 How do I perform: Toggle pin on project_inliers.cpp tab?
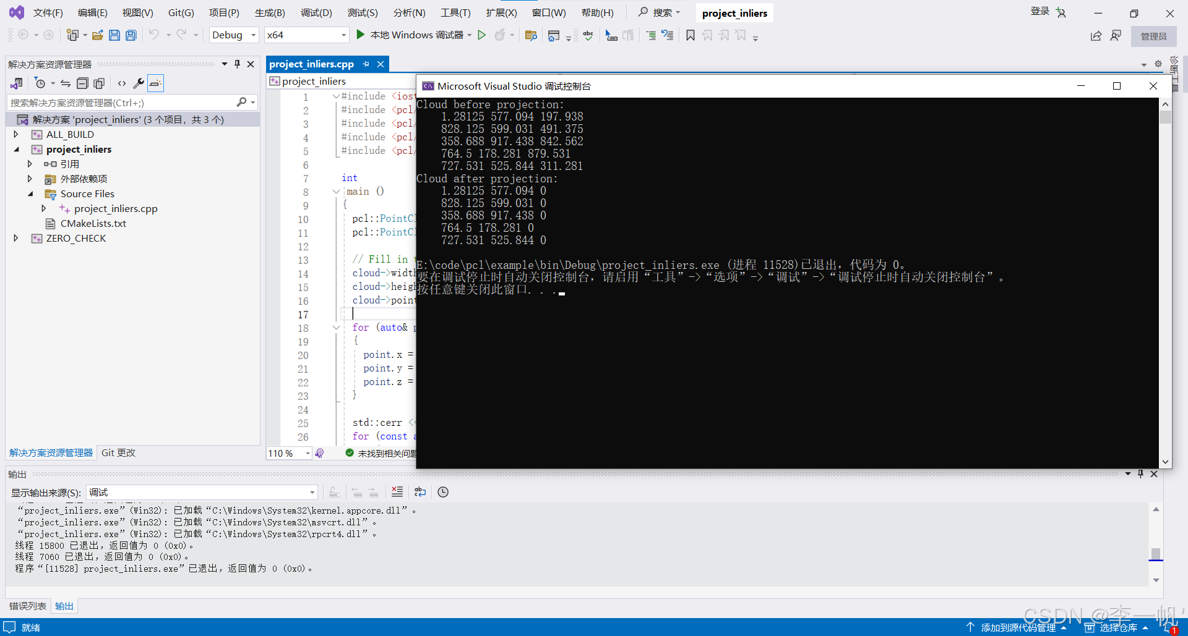tap(366, 64)
